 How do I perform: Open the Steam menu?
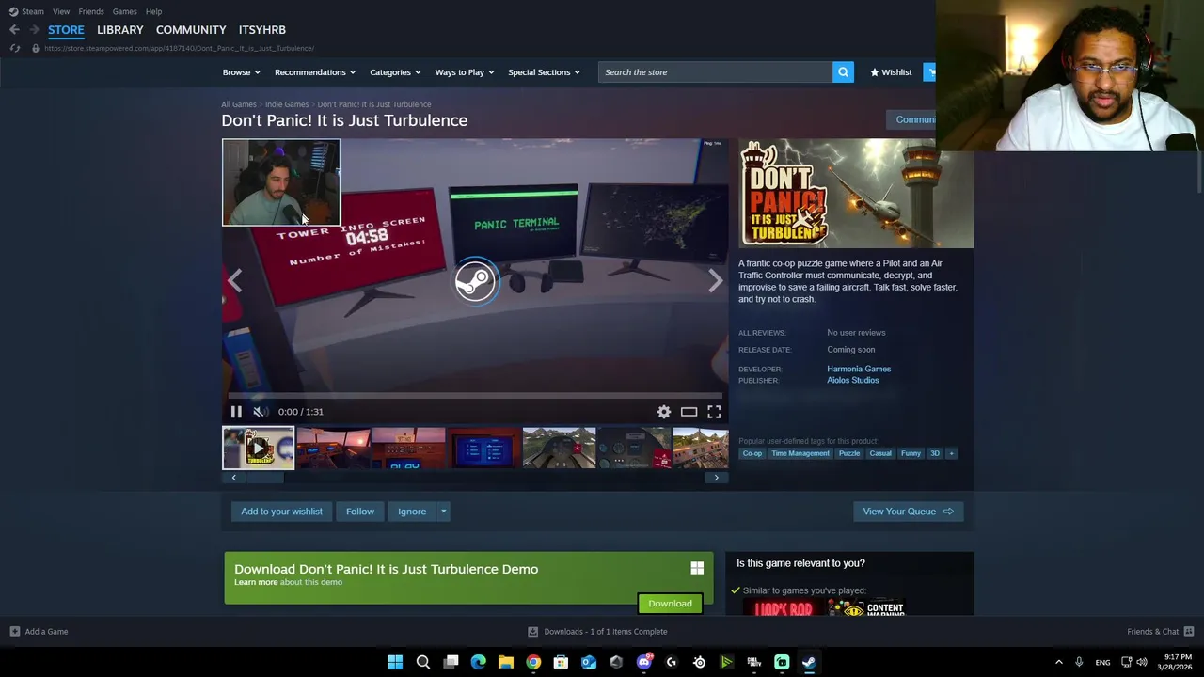26,11
